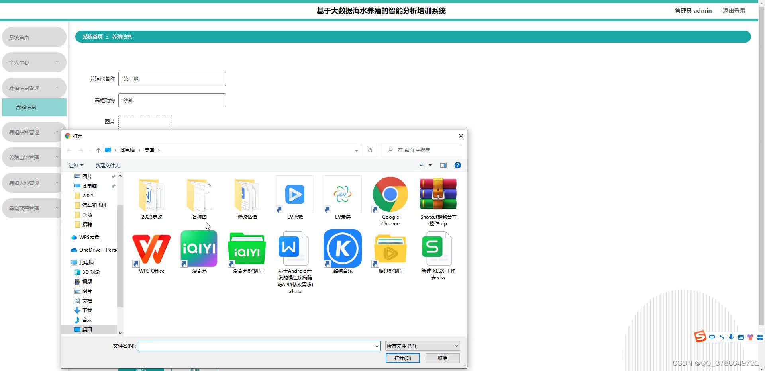
Task: Click the forward navigation arrow in dialog
Action: click(81, 150)
